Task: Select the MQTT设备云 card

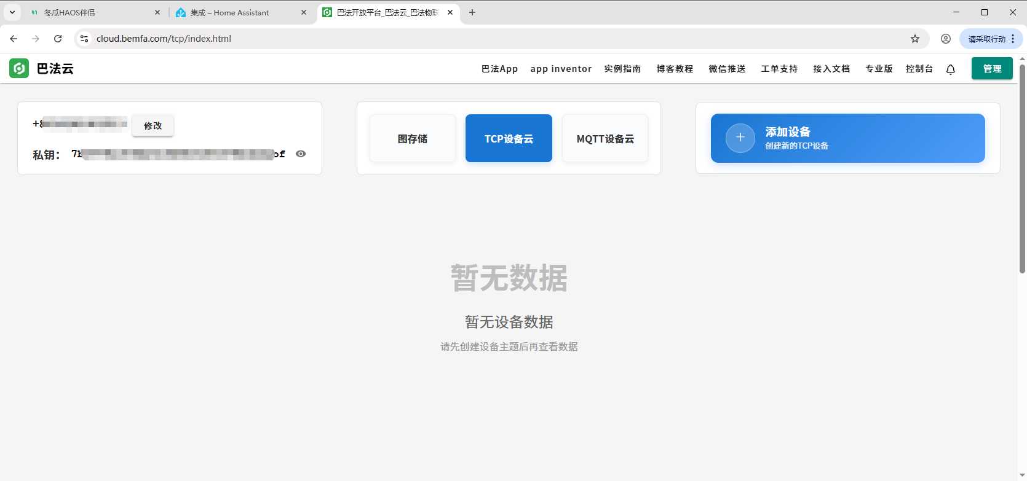Action: click(605, 138)
